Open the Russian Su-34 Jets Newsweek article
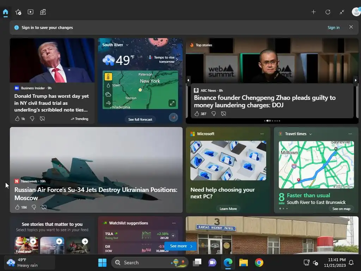Image resolution: width=361 pixels, height=271 pixels. click(96, 194)
